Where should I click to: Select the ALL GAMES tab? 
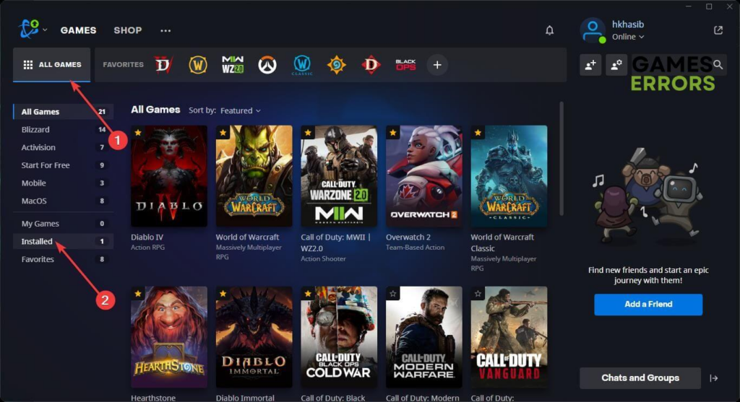pyautogui.click(x=51, y=64)
